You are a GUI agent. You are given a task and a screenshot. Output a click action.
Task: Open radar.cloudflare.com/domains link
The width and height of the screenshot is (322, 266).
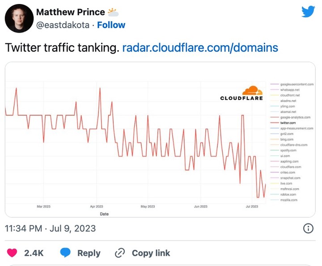point(200,48)
